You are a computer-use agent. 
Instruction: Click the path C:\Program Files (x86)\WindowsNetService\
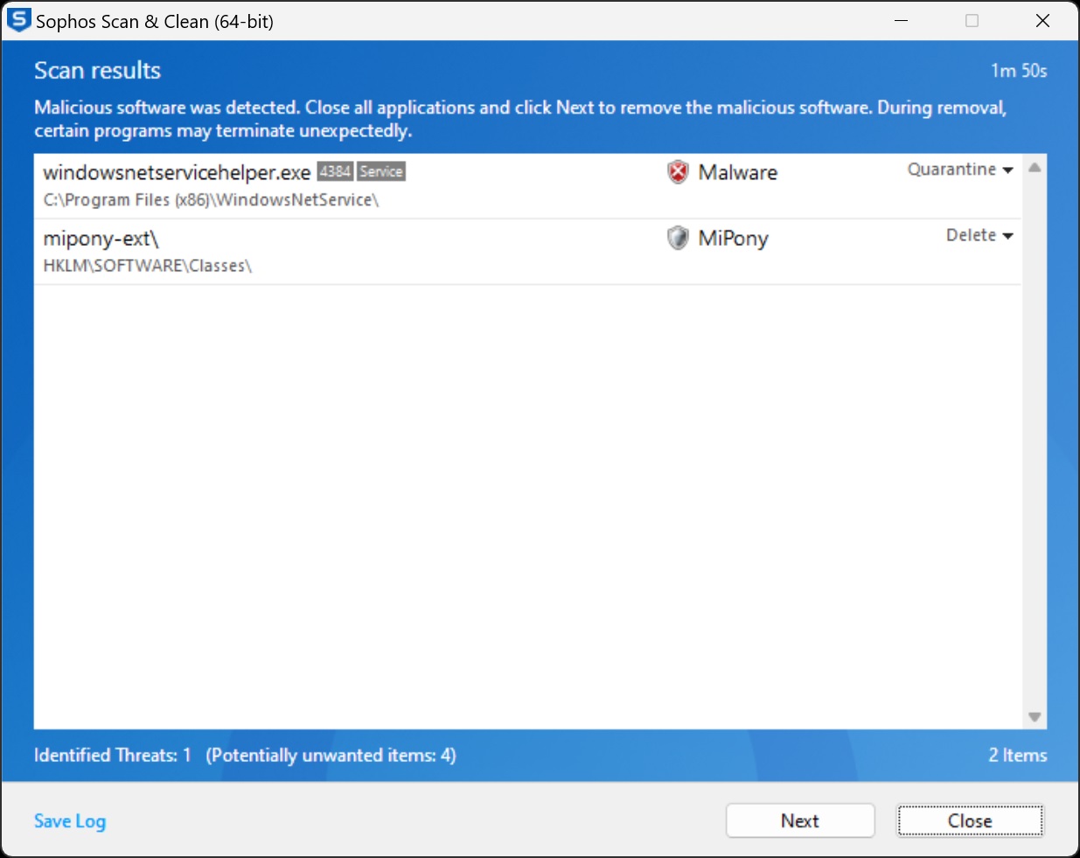click(x=211, y=200)
